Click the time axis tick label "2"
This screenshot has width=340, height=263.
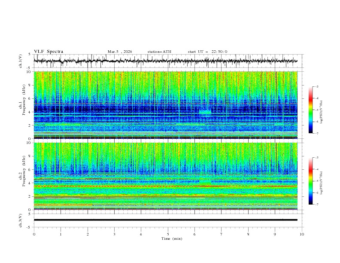[88, 234]
